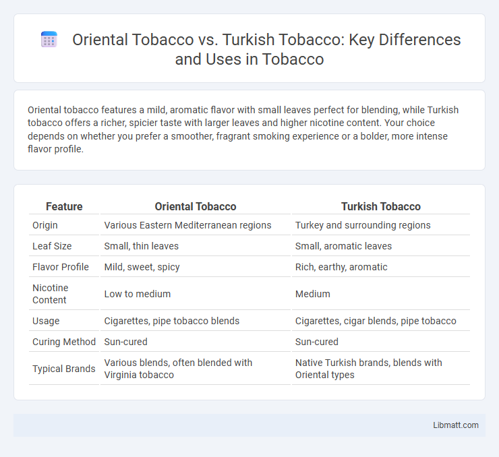The image size is (499, 457).
Task: Click 'Various Eastern Mediterranean regions' cell
Action: [x=187, y=225]
